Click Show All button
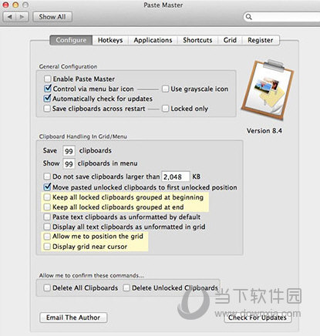 click(x=52, y=17)
